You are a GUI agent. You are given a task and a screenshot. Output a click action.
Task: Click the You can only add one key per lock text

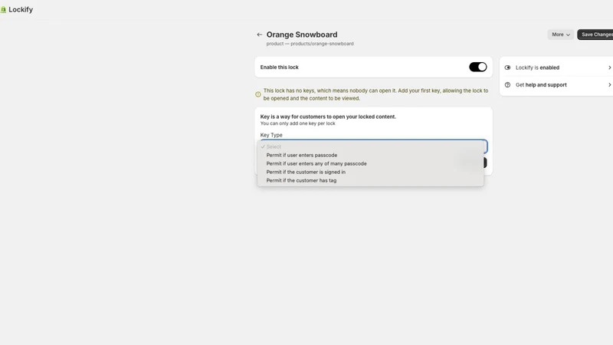(298, 123)
